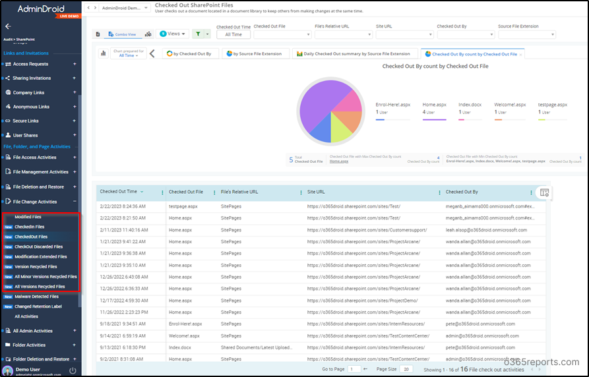Open Modified Files report
Viewport: 589px width, 377px height.
pyautogui.click(x=28, y=217)
